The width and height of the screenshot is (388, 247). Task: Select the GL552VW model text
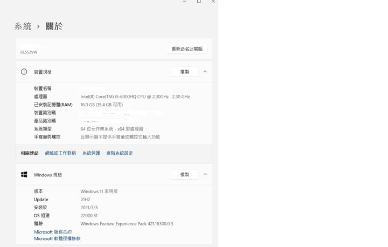click(29, 52)
